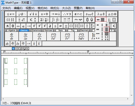This screenshot has height=106, width=135.
Task: Open the lowercase Greek palette (λωθ)
Action: [x=101, y=14]
